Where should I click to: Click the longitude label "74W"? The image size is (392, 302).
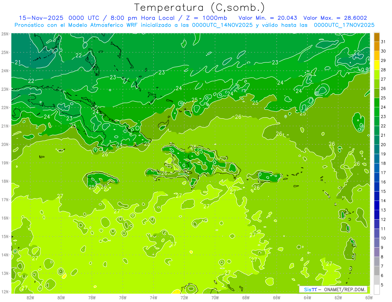pos(154,297)
